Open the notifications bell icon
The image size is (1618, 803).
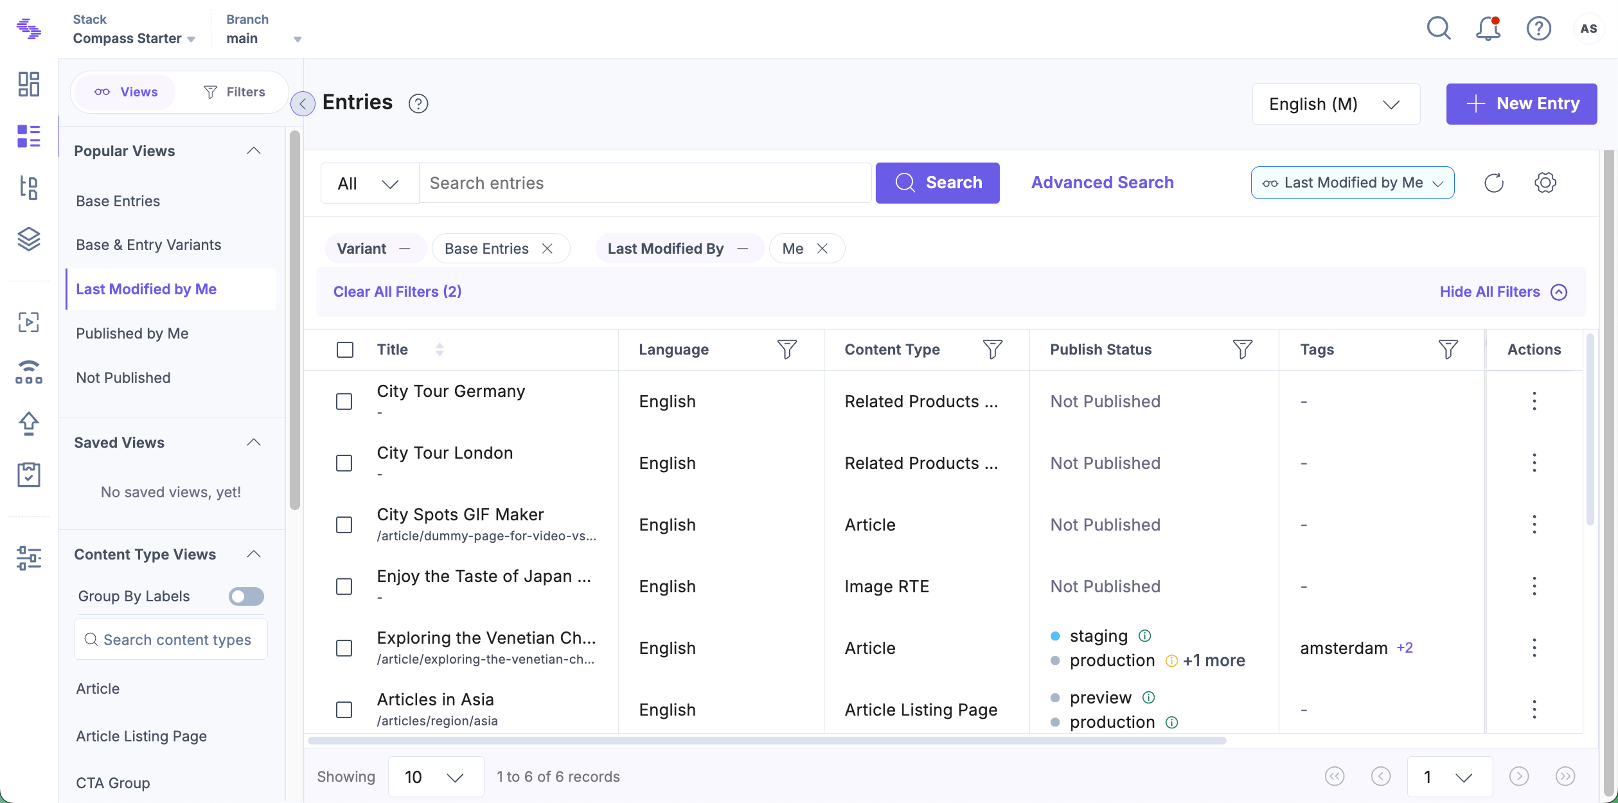(1488, 29)
